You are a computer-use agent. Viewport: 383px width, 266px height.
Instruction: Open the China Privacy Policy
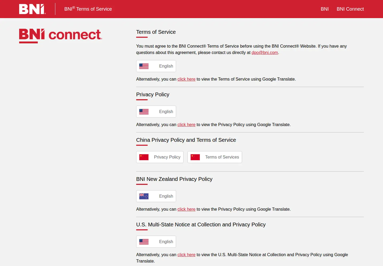click(x=160, y=157)
